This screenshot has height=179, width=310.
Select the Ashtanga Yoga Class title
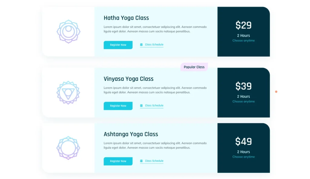pos(131,134)
